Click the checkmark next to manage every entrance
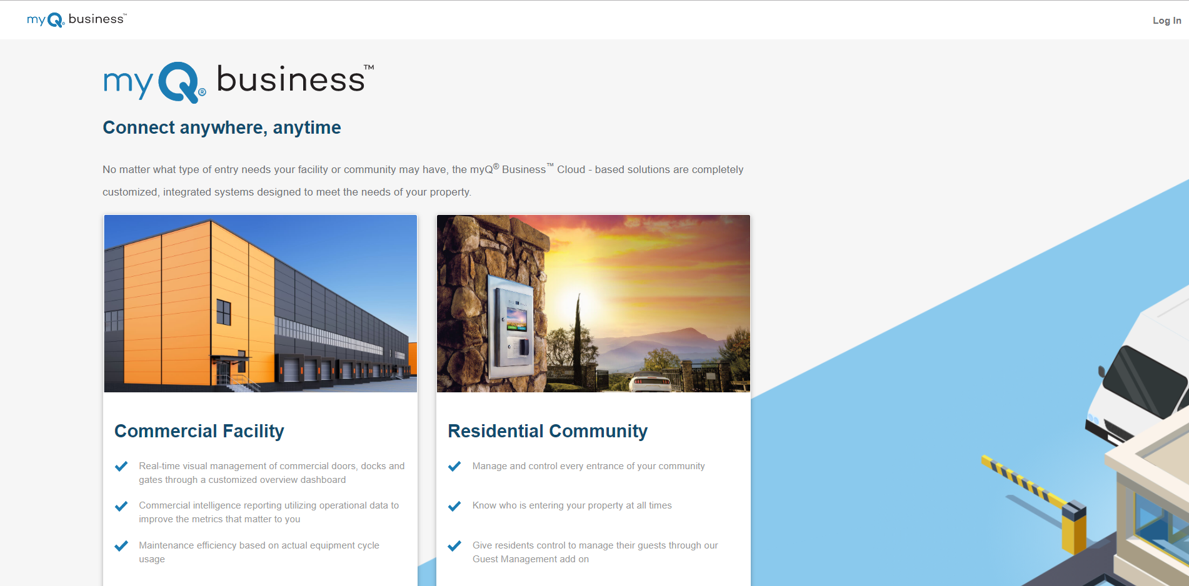The width and height of the screenshot is (1189, 586). 454,466
